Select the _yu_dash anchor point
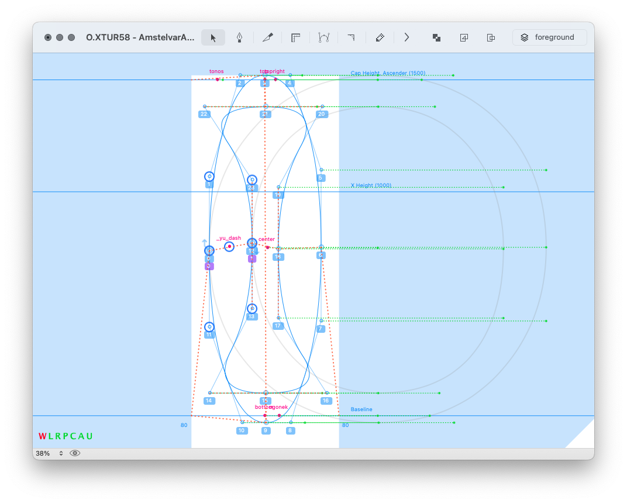627x503 pixels. click(x=229, y=247)
